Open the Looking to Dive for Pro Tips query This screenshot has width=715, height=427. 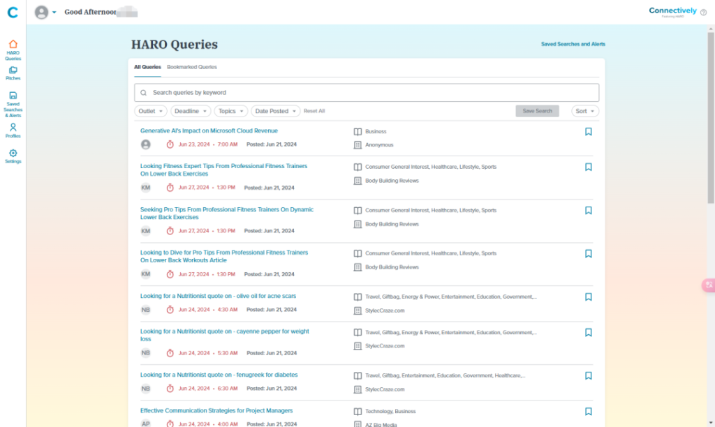224,257
